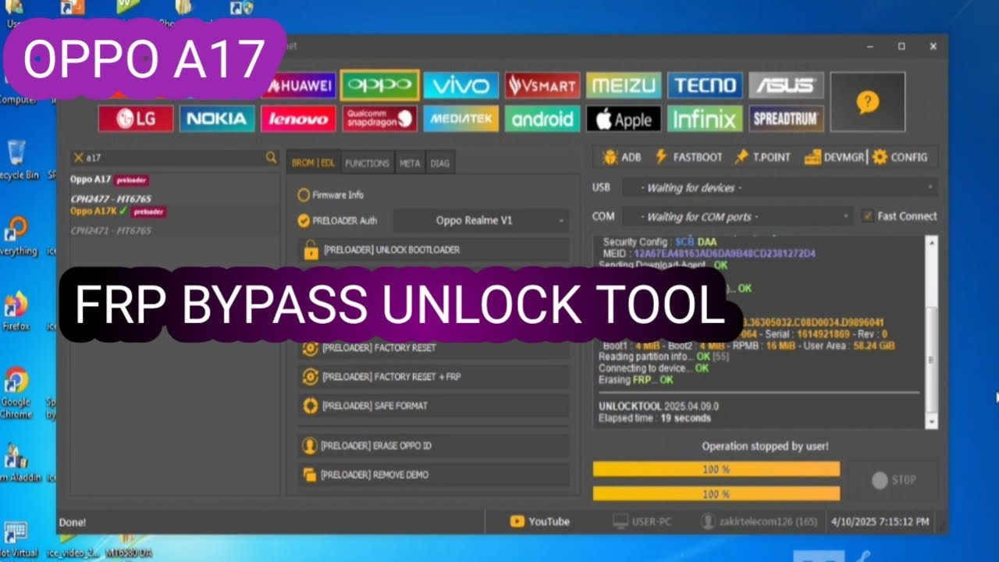Viewport: 999px width, 562px height.
Task: Click the model search input field
Action: [x=173, y=158]
